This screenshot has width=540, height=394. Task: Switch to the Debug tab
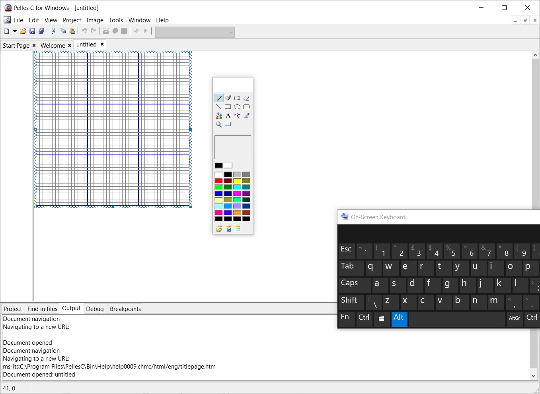click(95, 309)
